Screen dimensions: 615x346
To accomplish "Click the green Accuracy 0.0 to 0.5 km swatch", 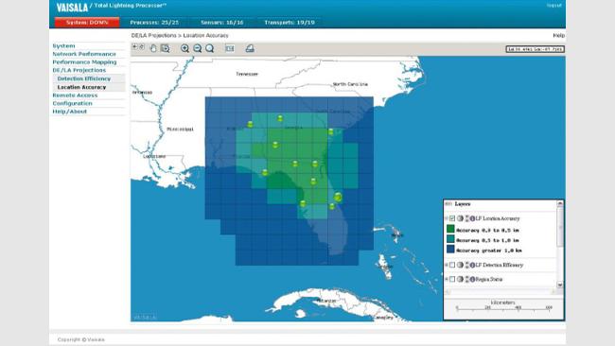I will tap(450, 229).
